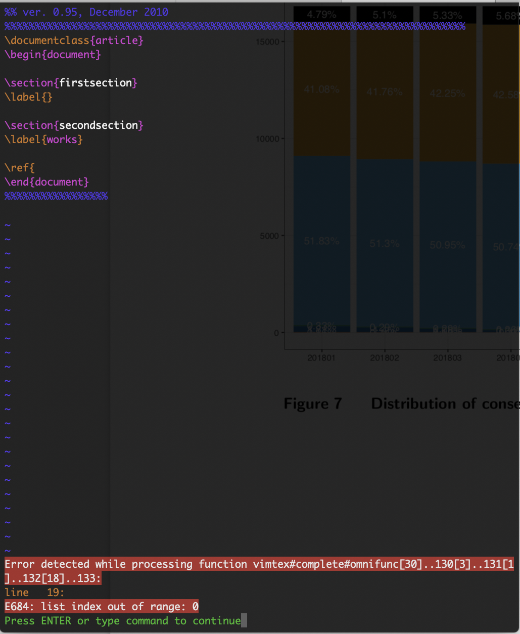Click the "line 19:" error text
Image resolution: width=520 pixels, height=634 pixels.
pyautogui.click(x=35, y=593)
